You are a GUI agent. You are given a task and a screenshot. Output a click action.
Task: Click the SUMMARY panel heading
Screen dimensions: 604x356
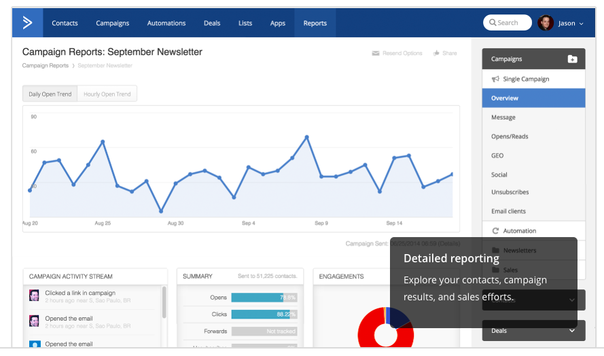(x=198, y=277)
